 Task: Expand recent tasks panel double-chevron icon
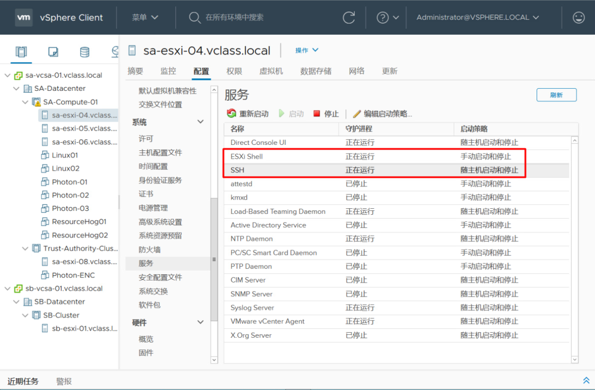click(x=586, y=380)
